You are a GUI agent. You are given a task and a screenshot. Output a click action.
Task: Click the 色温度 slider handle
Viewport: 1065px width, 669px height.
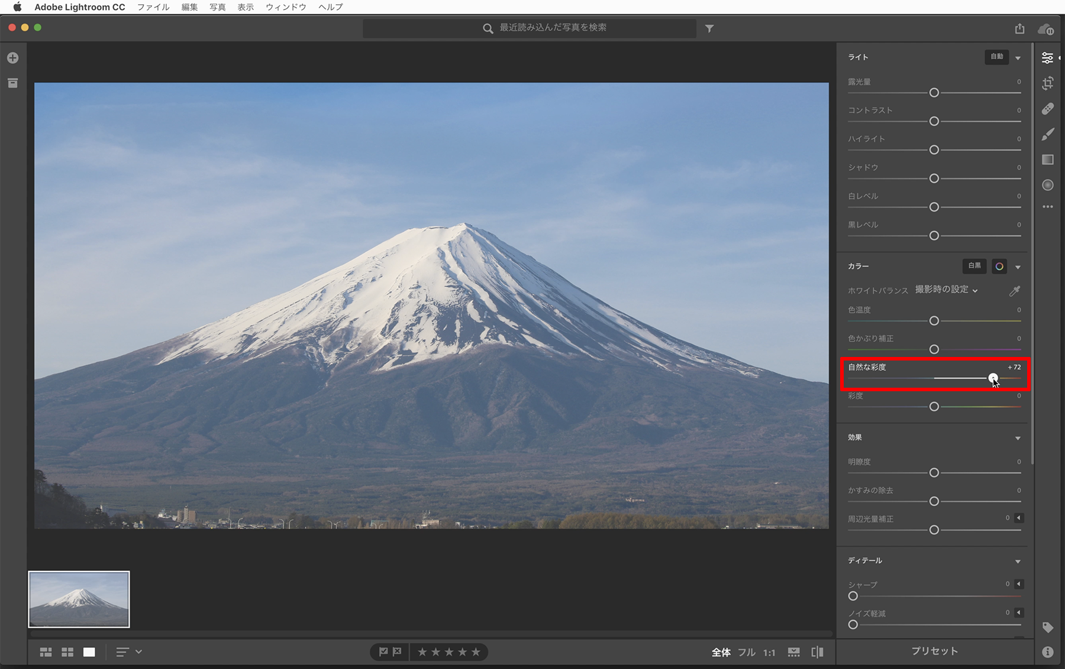[934, 321]
